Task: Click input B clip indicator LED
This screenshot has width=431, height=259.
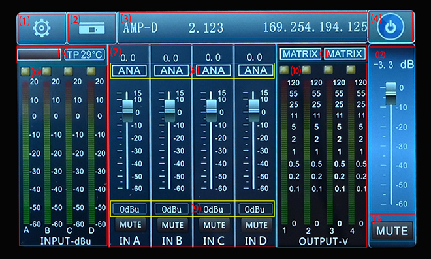Action: click(47, 71)
